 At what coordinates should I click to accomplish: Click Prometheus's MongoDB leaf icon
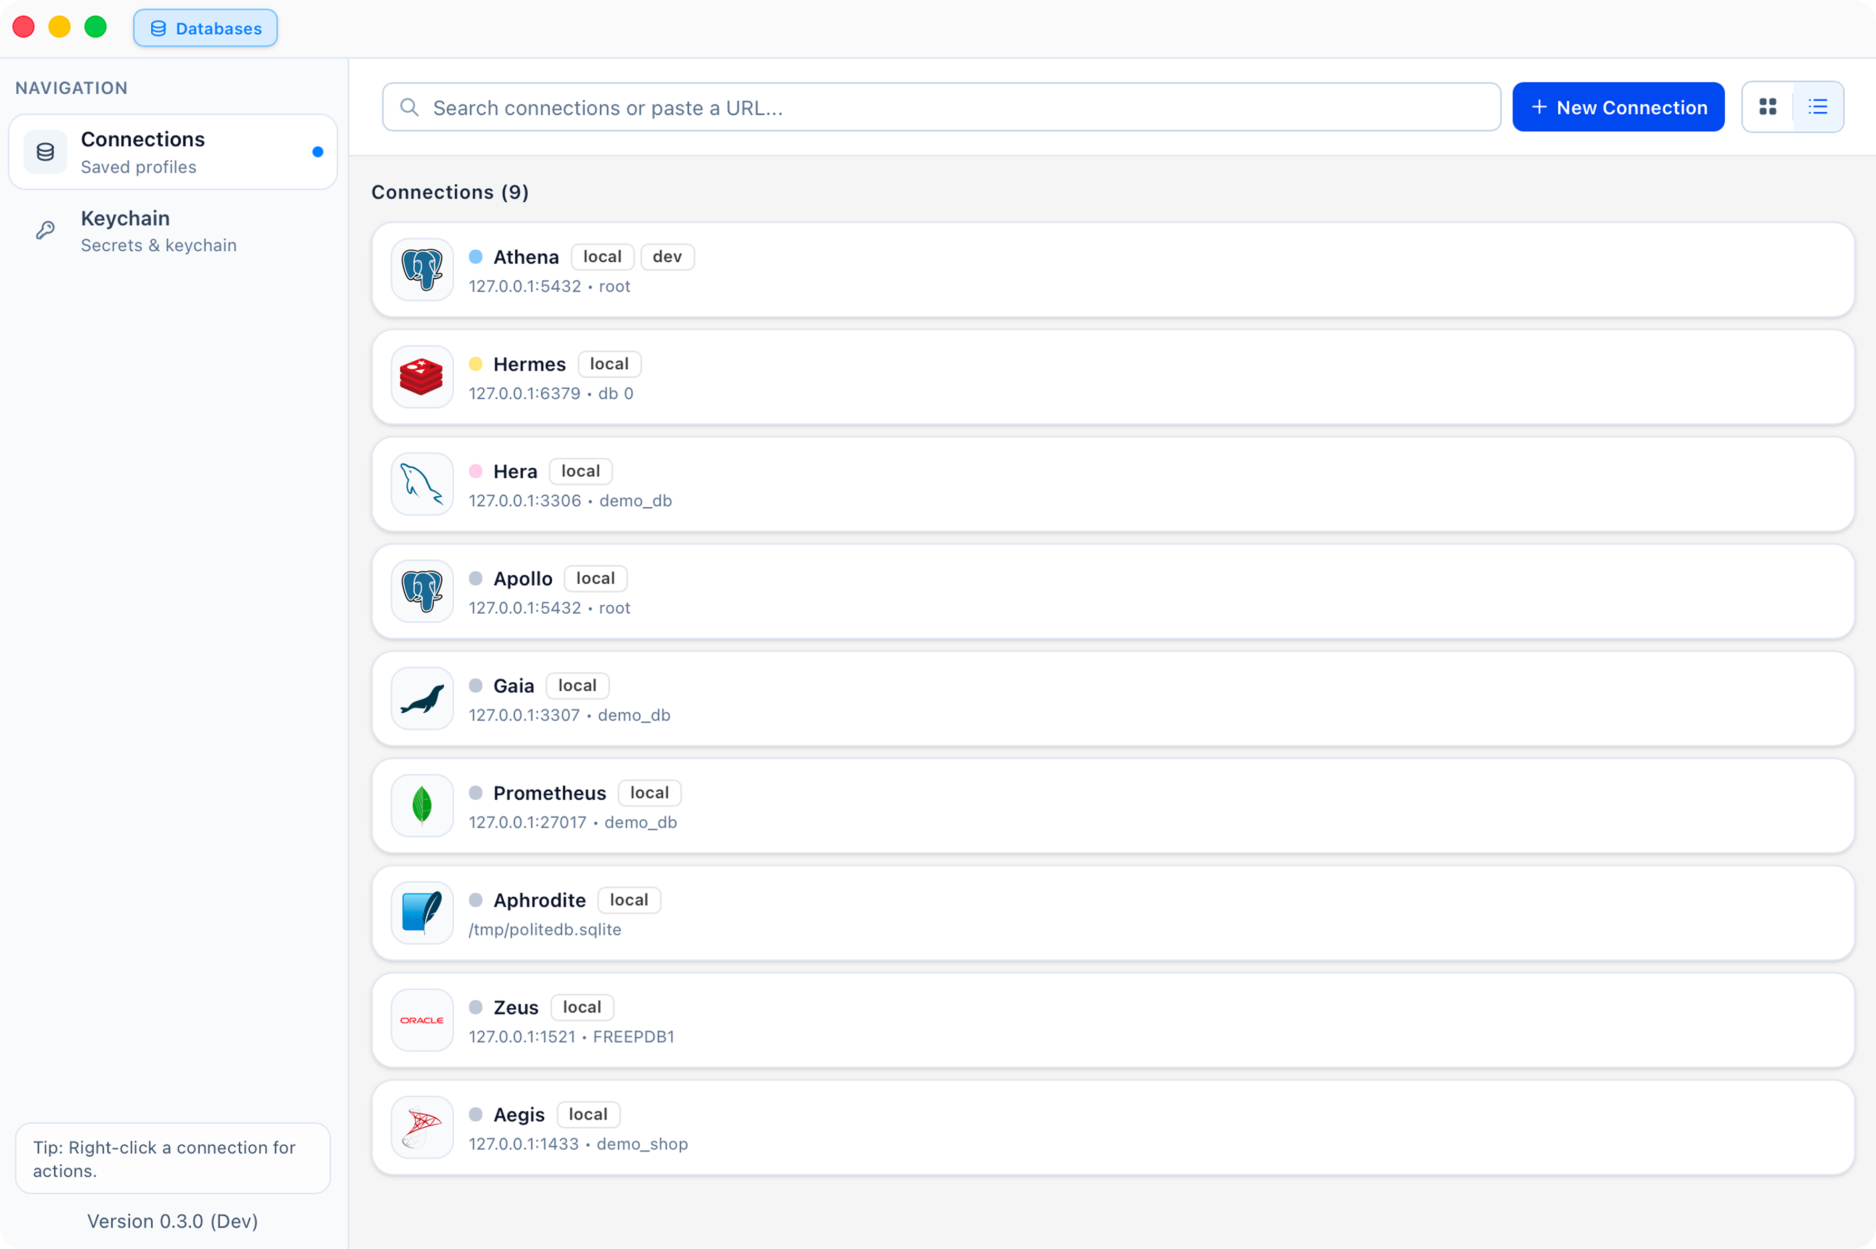click(422, 805)
